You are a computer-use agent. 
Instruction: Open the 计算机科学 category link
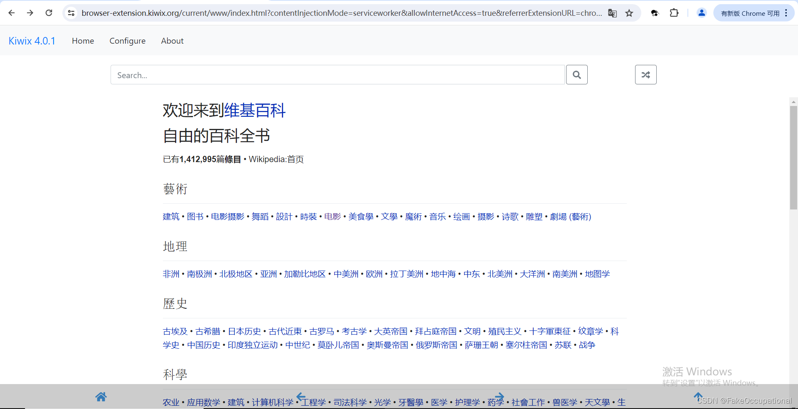click(x=272, y=402)
